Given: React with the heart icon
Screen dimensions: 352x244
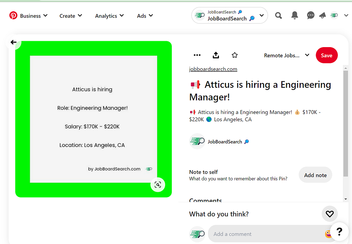Looking at the screenshot, I should [x=329, y=214].
